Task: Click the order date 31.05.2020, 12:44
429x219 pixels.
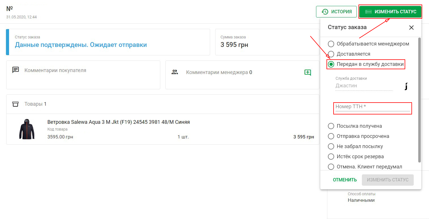Action: (22, 17)
